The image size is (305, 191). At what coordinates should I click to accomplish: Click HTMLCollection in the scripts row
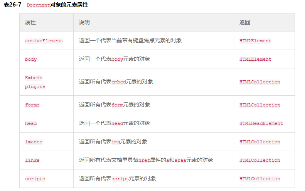coord(260,179)
